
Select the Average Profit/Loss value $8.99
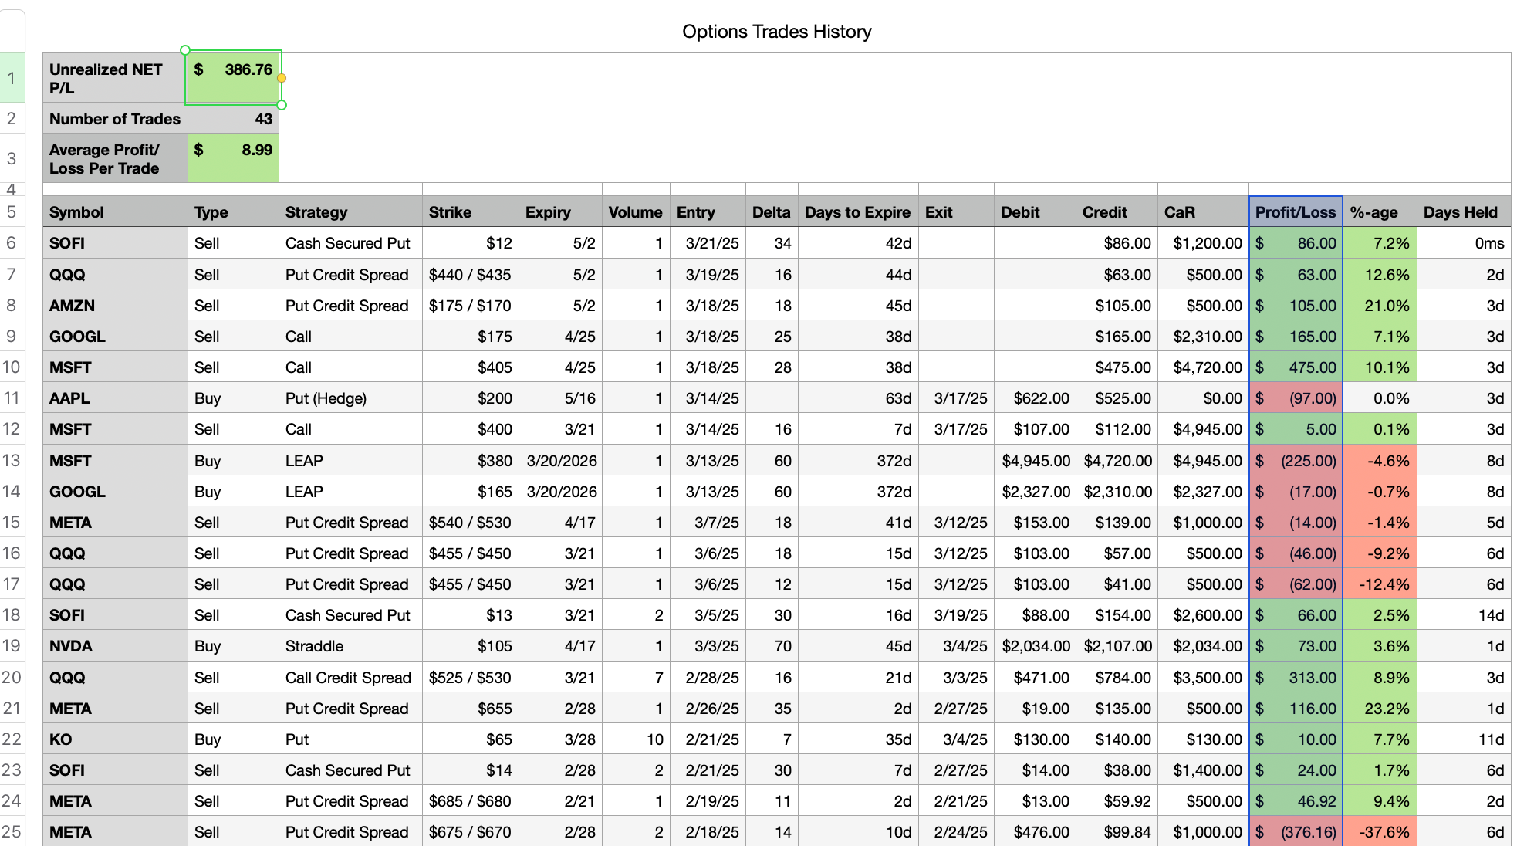coord(233,158)
